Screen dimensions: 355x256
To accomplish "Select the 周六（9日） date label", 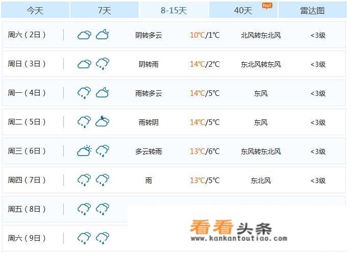I will (27, 238).
